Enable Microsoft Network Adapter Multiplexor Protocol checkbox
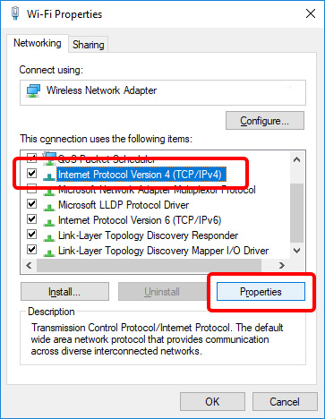Viewport: 325px width, 419px height. point(31,189)
